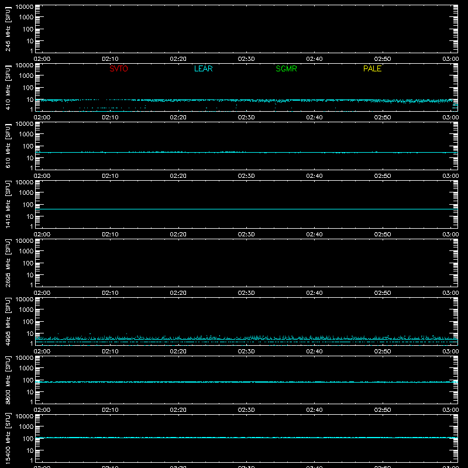Click the cyan trace near 10 SFU in 410 MHz panel

pyautogui.click(x=246, y=100)
